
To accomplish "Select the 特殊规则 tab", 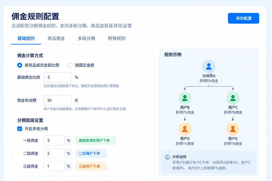I will [x=117, y=39].
